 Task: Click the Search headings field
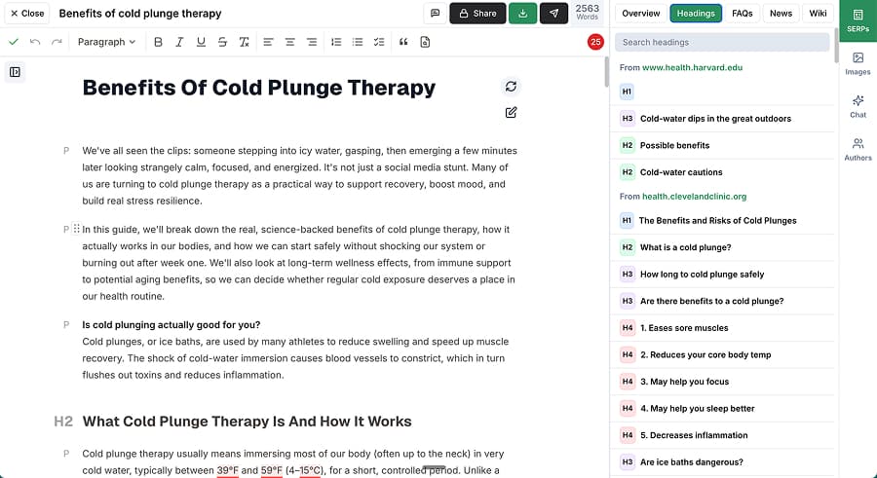pyautogui.click(x=722, y=42)
